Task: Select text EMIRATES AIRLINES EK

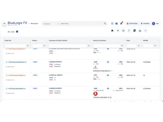Action: [102, 71]
